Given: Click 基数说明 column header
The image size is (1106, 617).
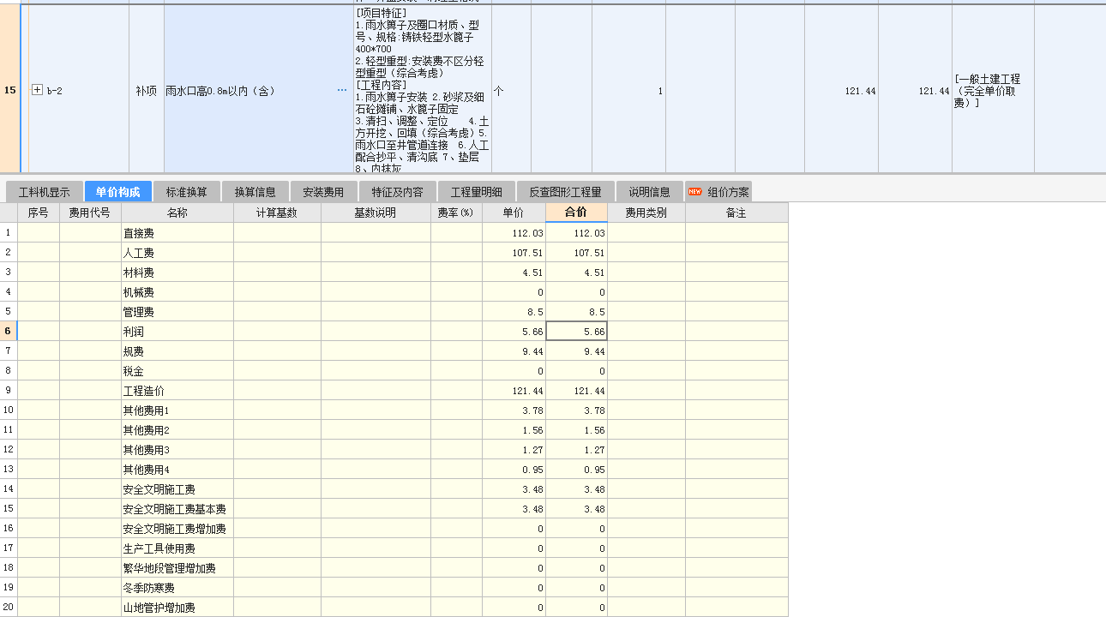Looking at the screenshot, I should pos(376,213).
